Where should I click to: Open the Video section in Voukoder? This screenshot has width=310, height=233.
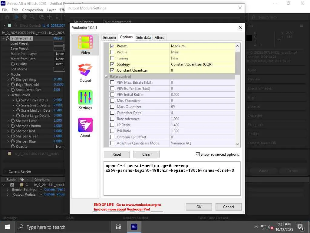tap(85, 45)
